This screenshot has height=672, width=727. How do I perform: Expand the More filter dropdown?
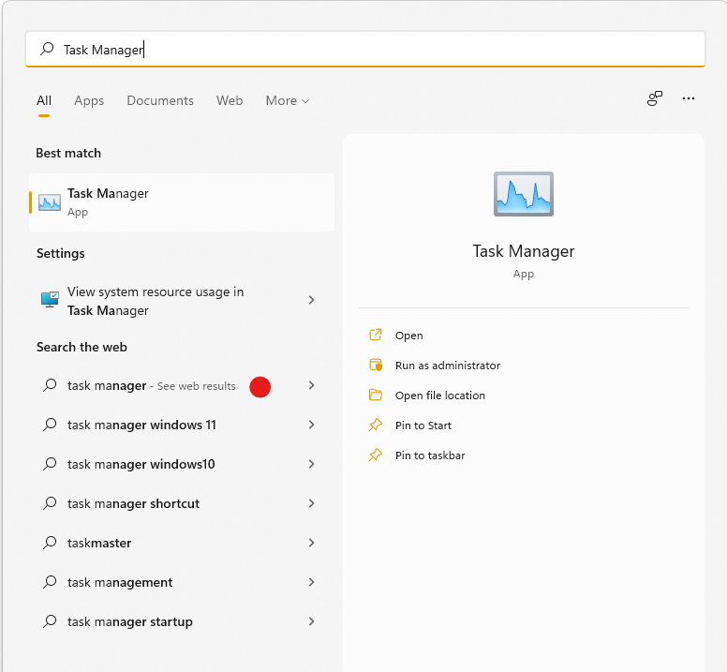[287, 101]
